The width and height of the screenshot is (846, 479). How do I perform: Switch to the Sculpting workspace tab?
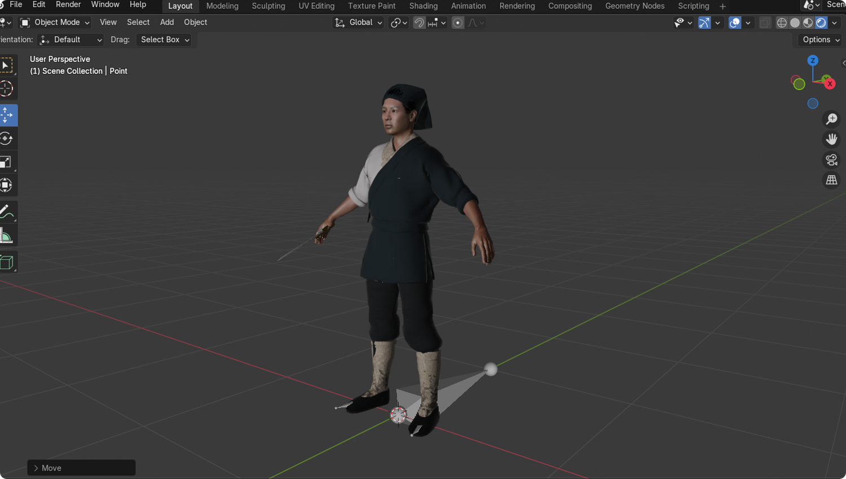click(268, 6)
